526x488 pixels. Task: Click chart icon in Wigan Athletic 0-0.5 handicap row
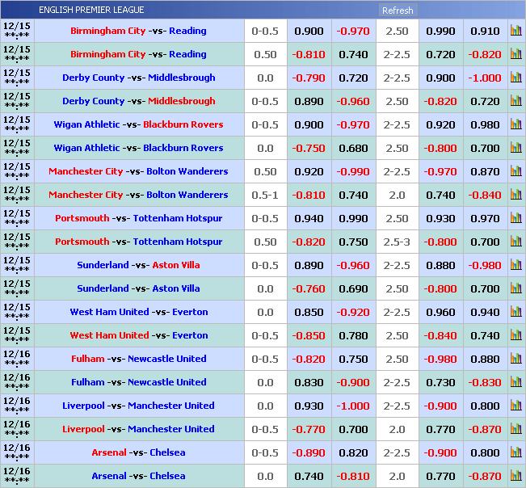515,124
